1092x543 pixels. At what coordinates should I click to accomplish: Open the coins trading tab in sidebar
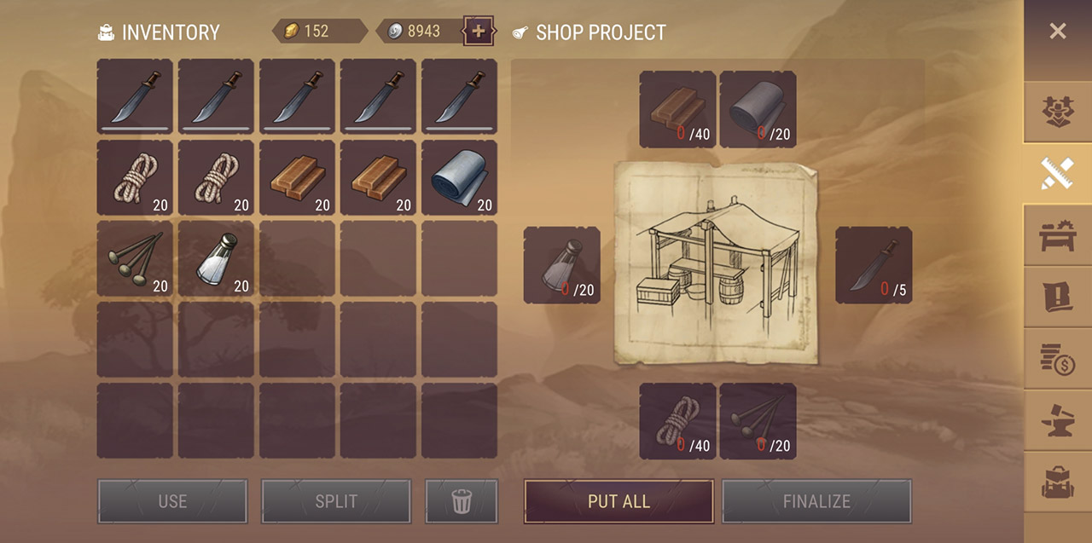1058,359
